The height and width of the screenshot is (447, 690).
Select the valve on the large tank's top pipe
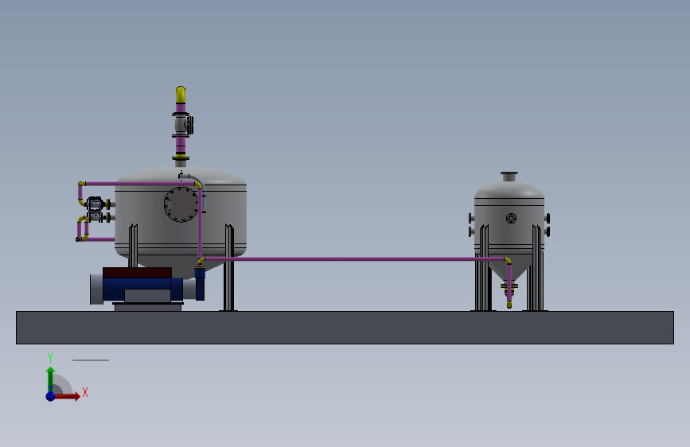pos(182,126)
